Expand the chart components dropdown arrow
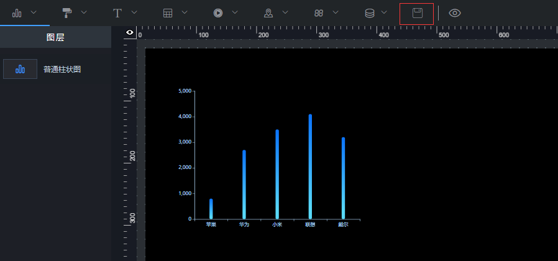This screenshot has height=261, width=558. coord(34,12)
